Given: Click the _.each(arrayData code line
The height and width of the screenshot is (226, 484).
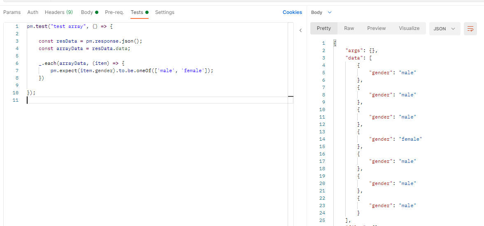Looking at the screenshot, I should pos(81,63).
